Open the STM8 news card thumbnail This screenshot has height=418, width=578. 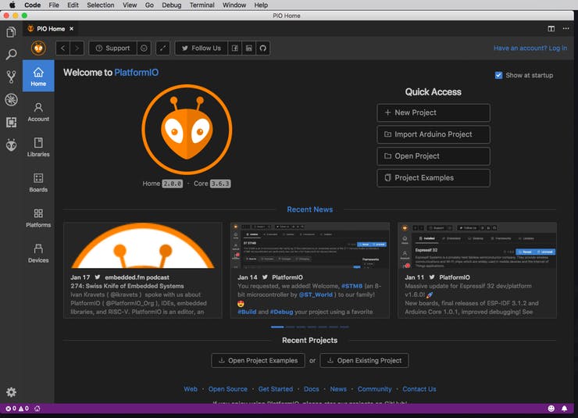click(x=310, y=245)
